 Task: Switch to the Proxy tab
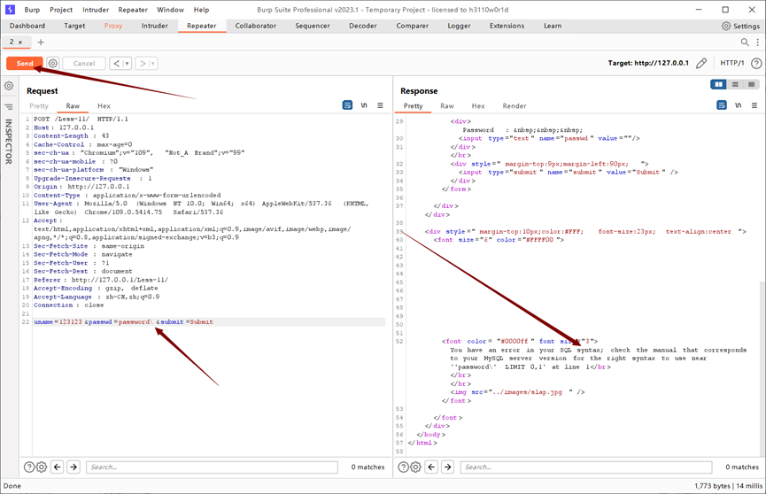pos(112,26)
